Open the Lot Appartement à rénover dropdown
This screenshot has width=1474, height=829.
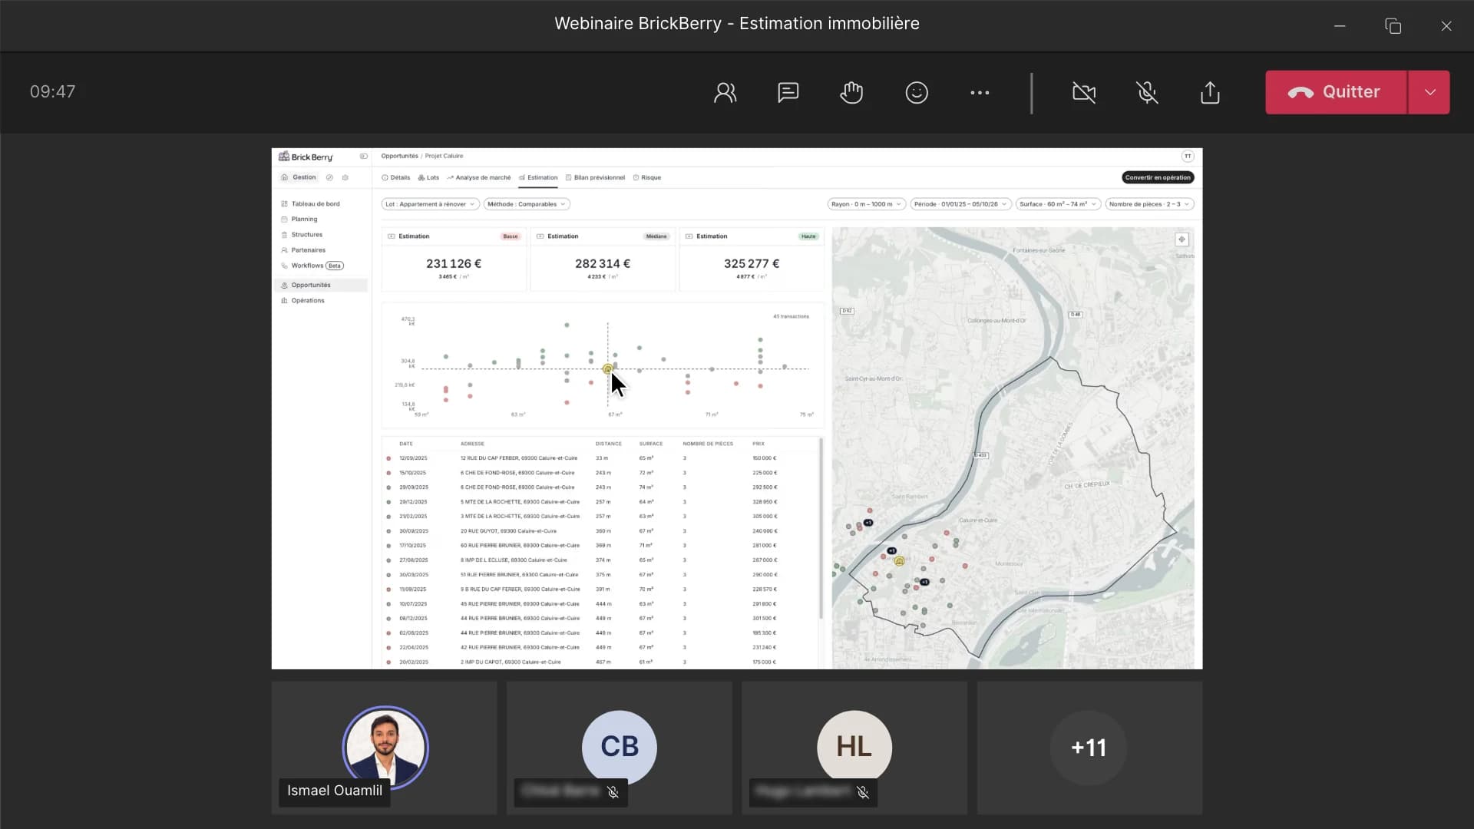pos(431,204)
